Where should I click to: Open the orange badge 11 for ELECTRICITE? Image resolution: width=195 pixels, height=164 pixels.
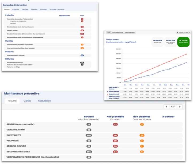(142, 135)
